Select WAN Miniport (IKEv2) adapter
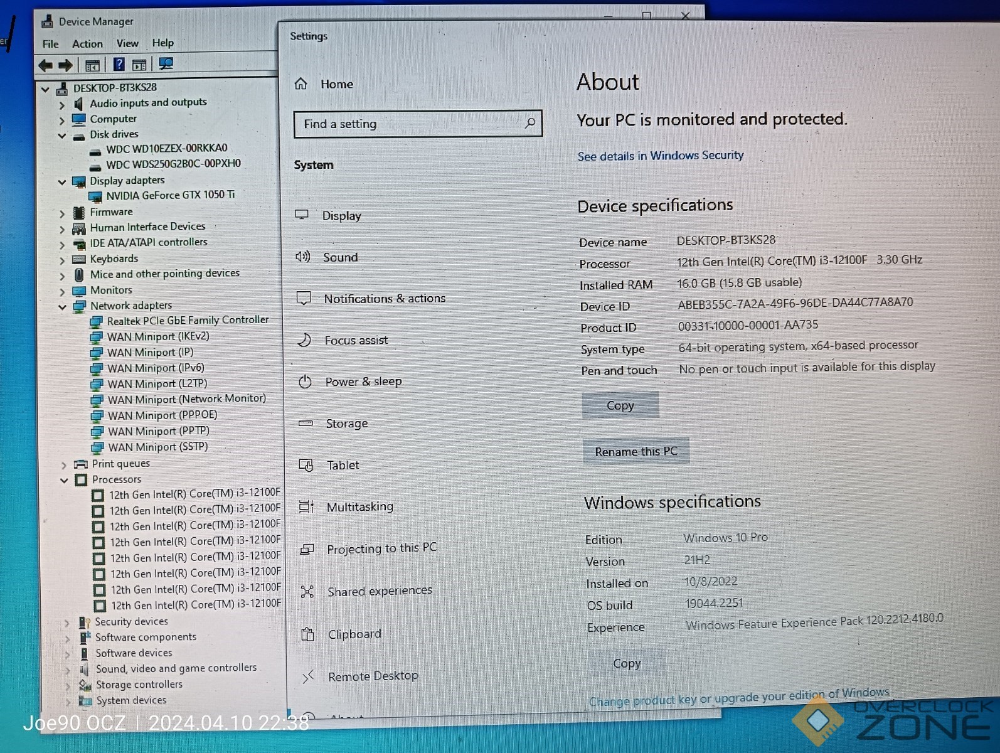1000x753 pixels. (x=158, y=336)
